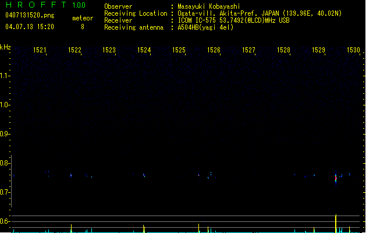Click the Receiving antenna label
Viewport: 366px width, 233px height.
click(x=134, y=27)
